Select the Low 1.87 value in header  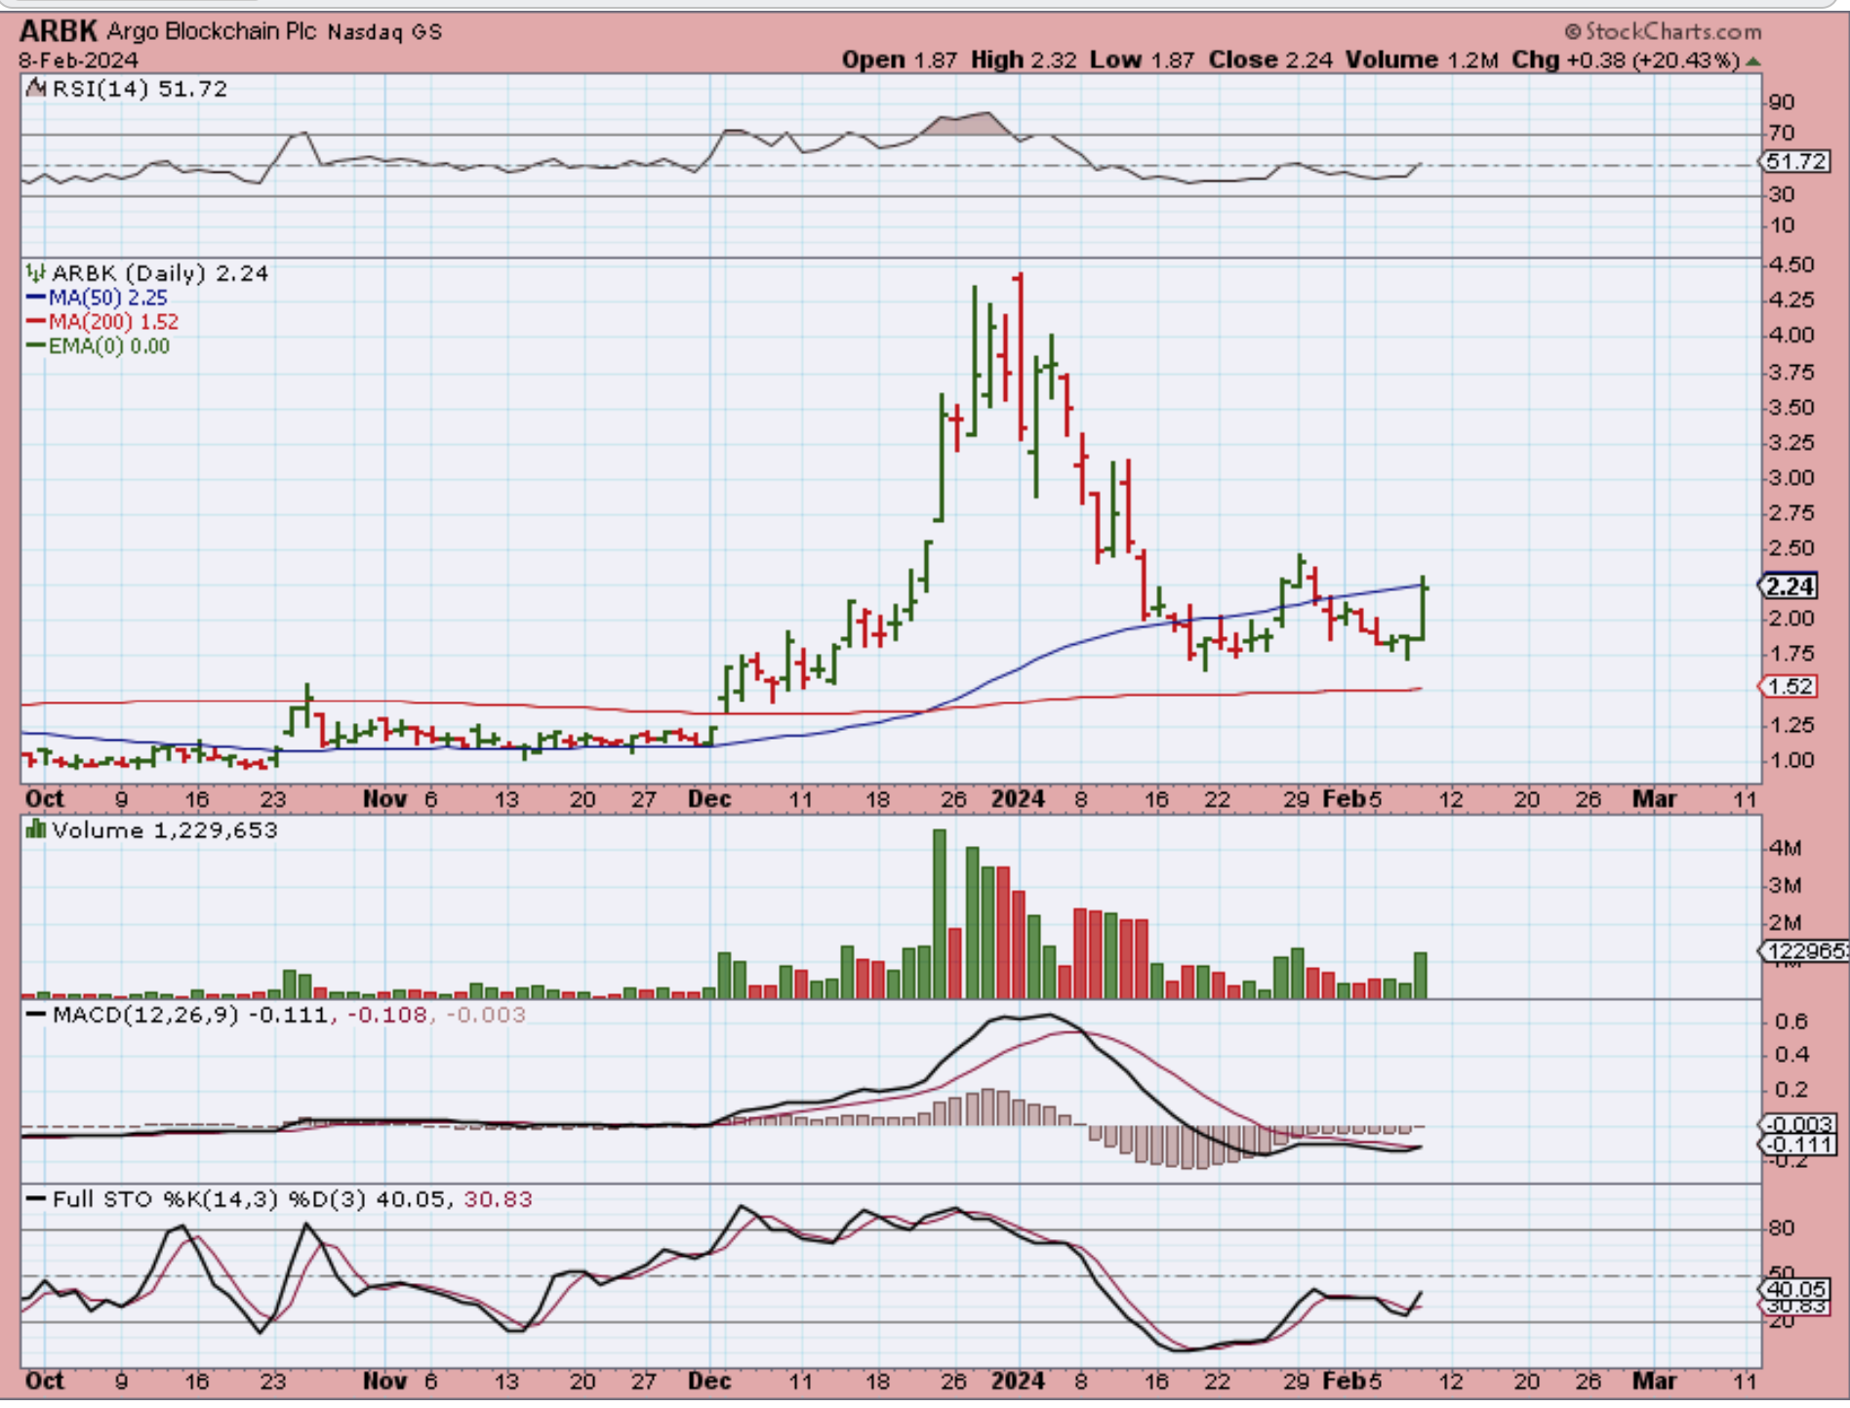tap(1142, 60)
